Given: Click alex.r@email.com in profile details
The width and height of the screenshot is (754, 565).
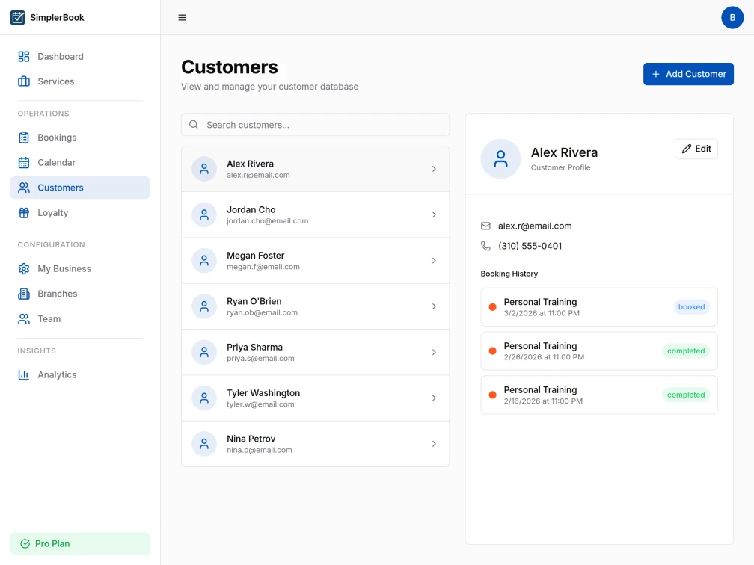Looking at the screenshot, I should coord(535,226).
